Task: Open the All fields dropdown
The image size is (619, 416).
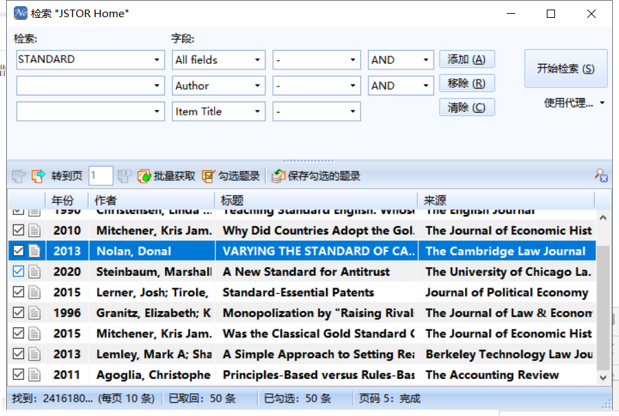Action: [258, 60]
